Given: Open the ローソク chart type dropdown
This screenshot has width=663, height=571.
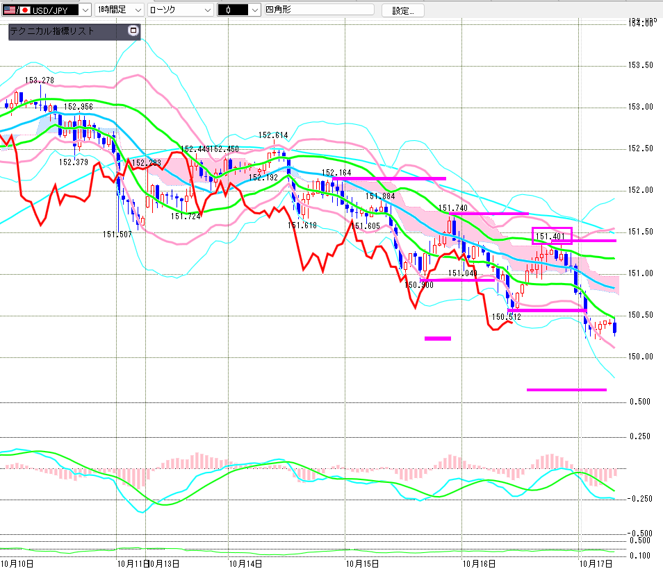Looking at the screenshot, I should [x=206, y=10].
